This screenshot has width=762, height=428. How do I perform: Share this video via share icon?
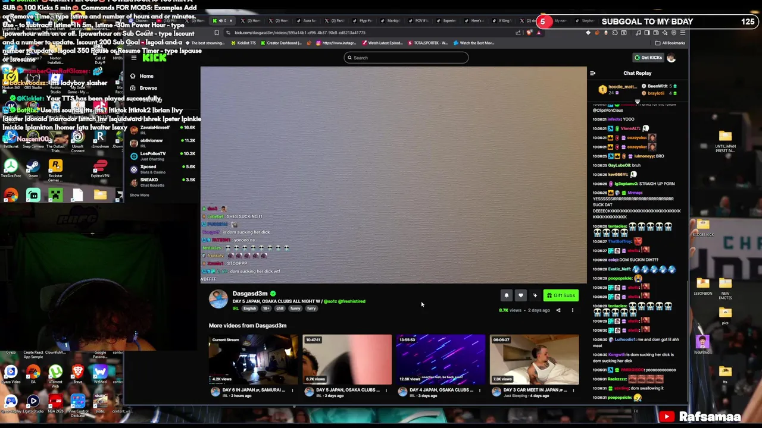coord(558,310)
